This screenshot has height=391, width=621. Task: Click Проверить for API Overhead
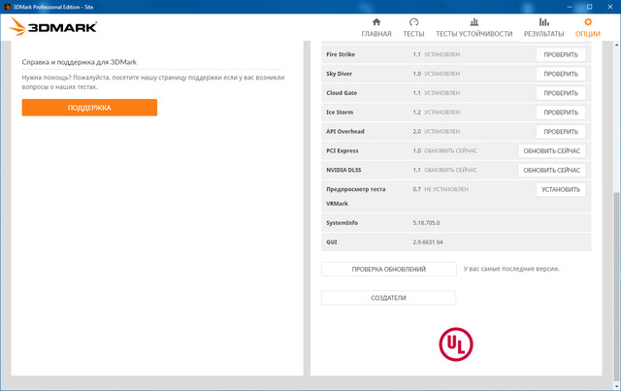(x=561, y=132)
